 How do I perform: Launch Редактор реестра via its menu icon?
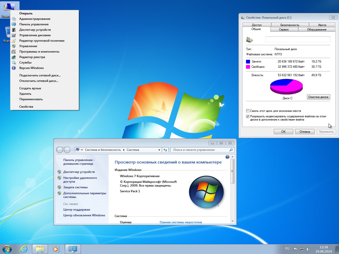tap(14, 57)
